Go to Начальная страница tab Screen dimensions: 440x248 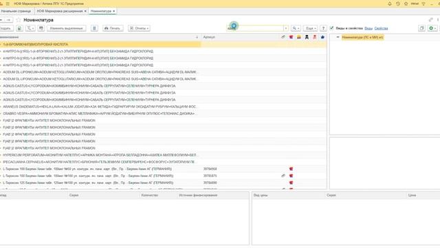click(x=16, y=11)
